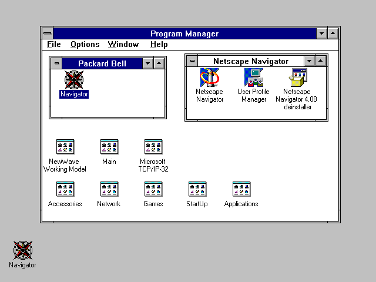
Task: Select the Network group icon
Action: (109, 189)
